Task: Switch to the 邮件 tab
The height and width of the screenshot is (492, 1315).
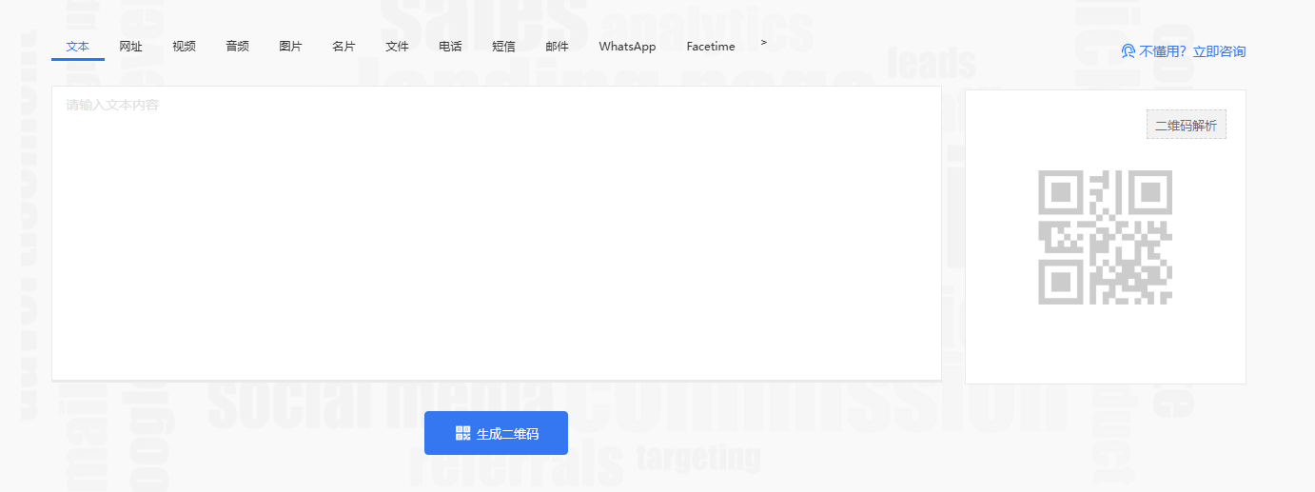Action: point(557,47)
